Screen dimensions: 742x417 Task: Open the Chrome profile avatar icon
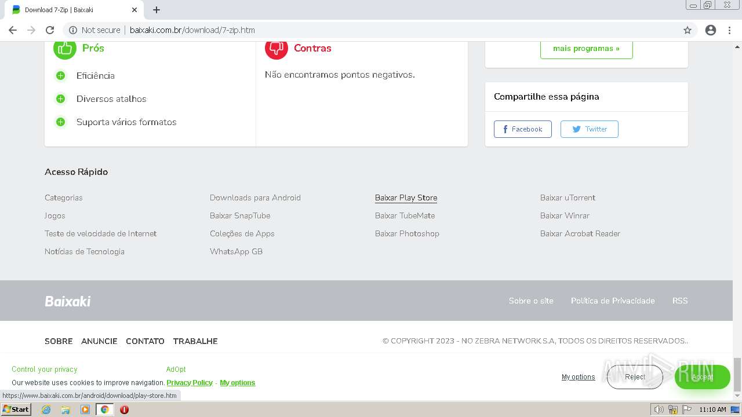click(x=711, y=30)
